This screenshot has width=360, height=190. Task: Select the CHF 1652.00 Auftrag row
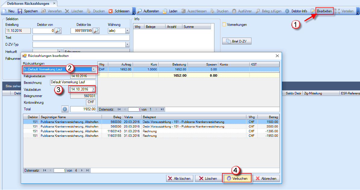pos(188,69)
